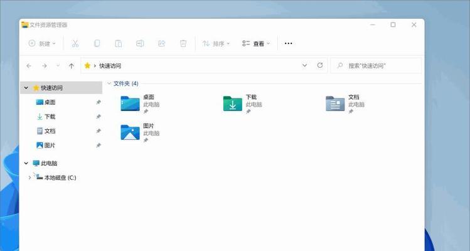
Task: Click the pin icon beside sidebar 桌面
Action: (99, 102)
